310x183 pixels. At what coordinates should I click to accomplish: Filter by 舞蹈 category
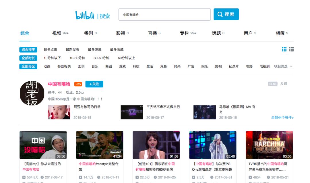(109, 66)
